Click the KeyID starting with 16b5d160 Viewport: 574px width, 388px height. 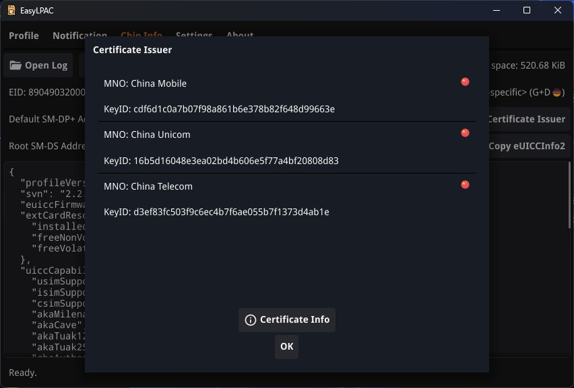coord(221,161)
